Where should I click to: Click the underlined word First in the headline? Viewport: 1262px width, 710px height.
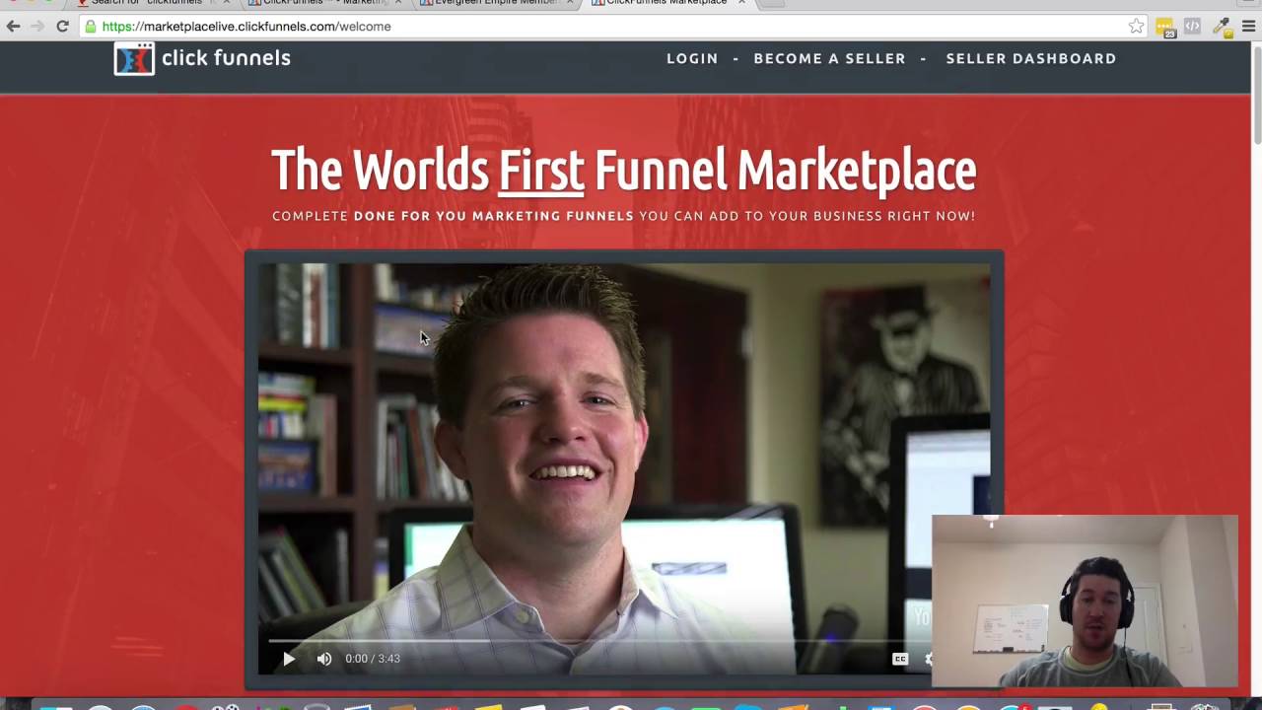(x=541, y=170)
